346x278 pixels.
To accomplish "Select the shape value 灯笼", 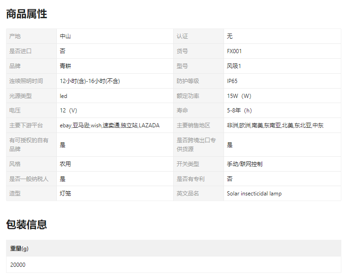I will coord(65,194).
